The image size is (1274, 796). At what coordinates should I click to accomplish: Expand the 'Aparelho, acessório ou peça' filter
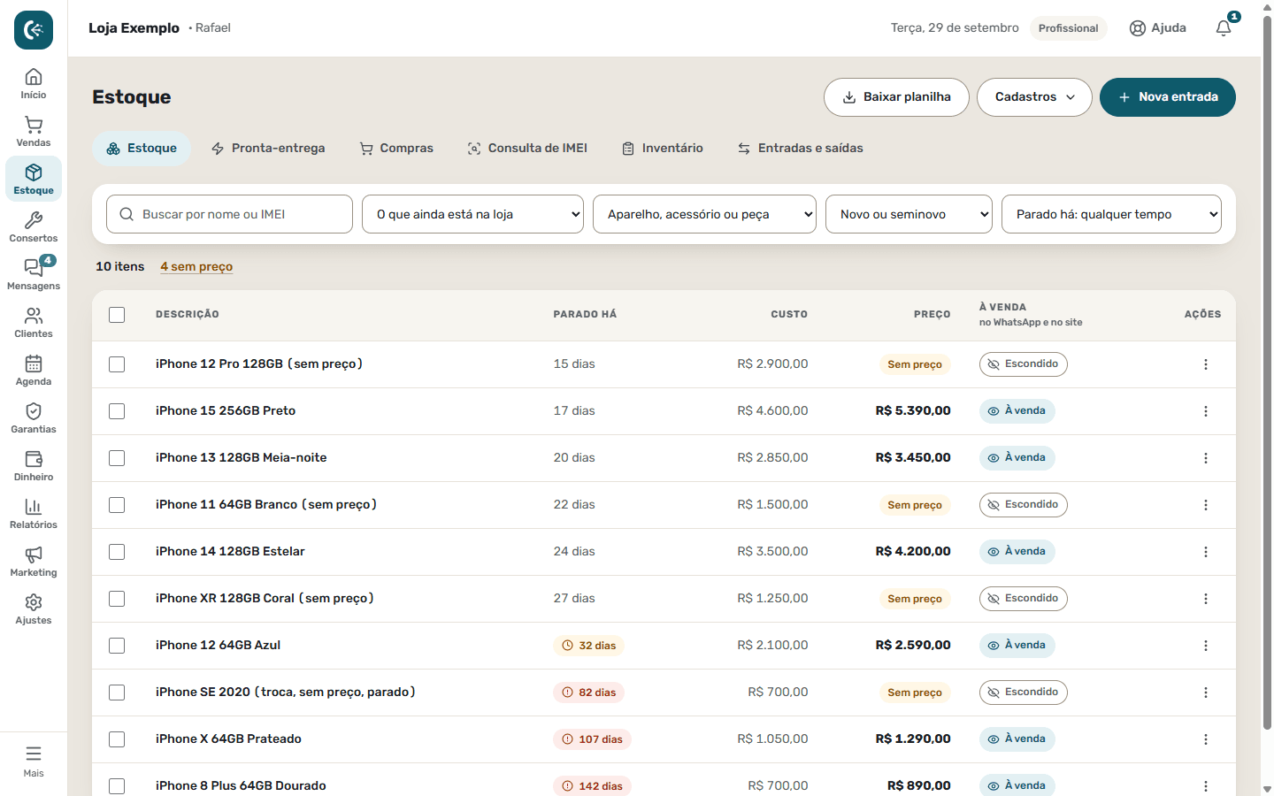[704, 214]
